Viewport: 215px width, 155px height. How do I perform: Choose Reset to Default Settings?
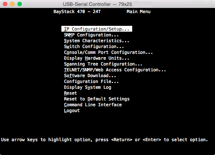(x=97, y=99)
